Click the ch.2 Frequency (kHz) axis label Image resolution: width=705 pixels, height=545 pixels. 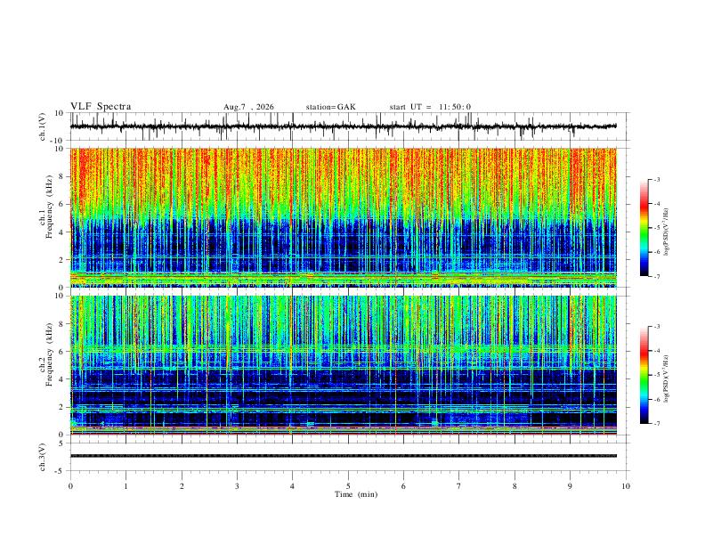pos(49,354)
